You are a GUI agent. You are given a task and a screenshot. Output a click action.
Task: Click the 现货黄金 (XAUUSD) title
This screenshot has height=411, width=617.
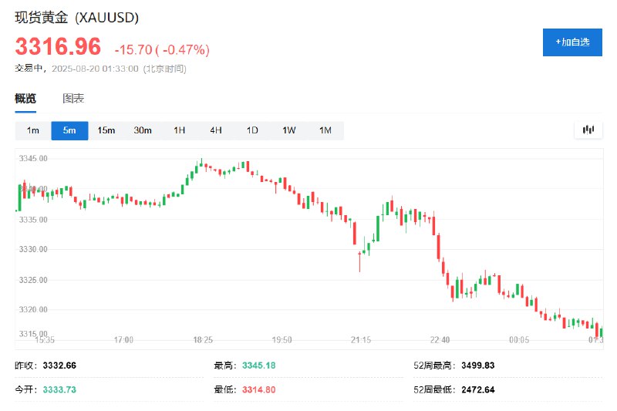(77, 17)
